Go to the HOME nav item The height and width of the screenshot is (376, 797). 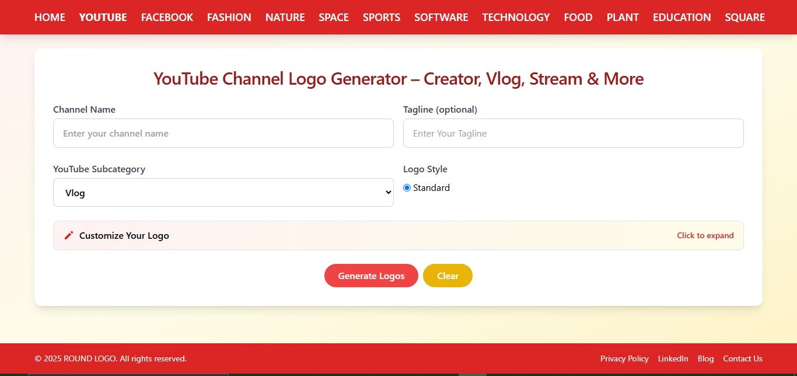click(x=50, y=18)
